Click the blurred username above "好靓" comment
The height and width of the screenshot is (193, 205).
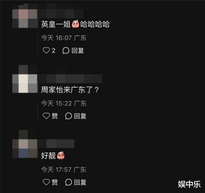(x=56, y=144)
